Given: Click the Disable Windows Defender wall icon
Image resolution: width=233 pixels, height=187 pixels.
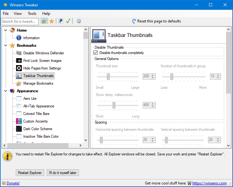Looking at the screenshot, I should click(x=19, y=53).
